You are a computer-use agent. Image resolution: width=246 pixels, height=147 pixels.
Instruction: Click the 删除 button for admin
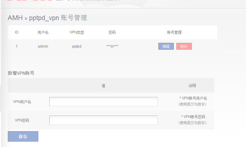click(184, 46)
